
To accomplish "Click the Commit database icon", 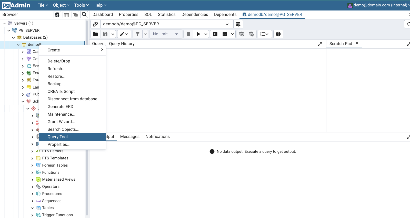I will (x=242, y=34).
